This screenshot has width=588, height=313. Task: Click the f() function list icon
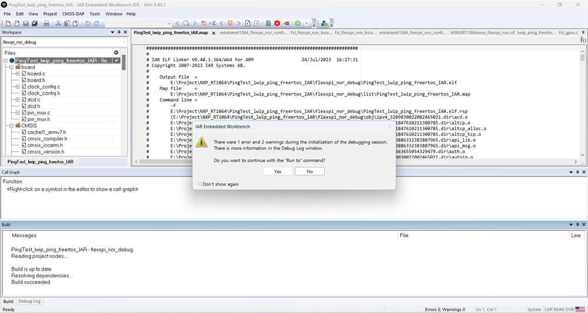click(583, 40)
